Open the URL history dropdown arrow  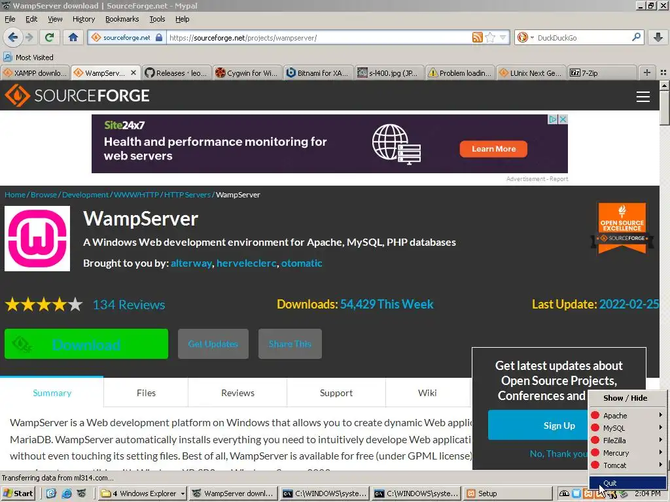click(503, 37)
